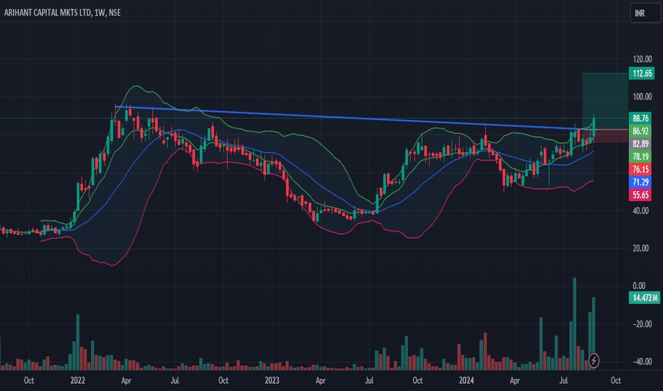Click the 2023 time axis label

272,380
